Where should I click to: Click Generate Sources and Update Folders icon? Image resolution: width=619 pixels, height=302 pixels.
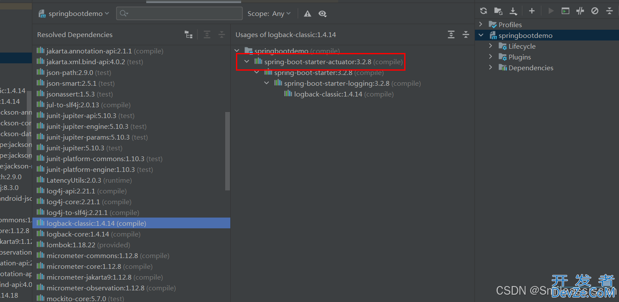click(498, 11)
